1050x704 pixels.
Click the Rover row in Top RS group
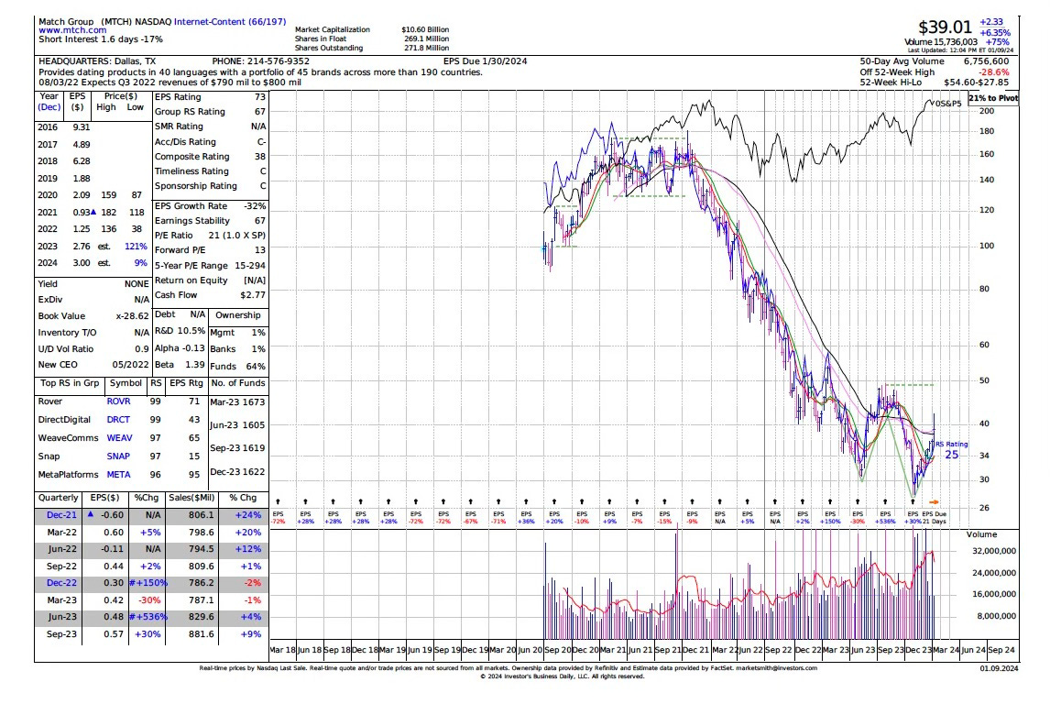(x=119, y=401)
